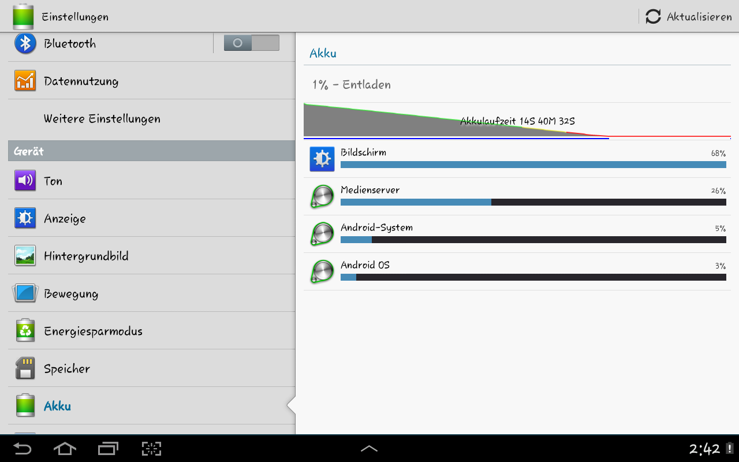Open Bluetooth settings label
739x462 pixels.
tap(70, 43)
